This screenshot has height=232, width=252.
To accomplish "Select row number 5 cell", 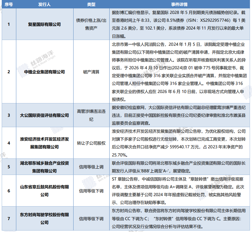I will point(8,167).
